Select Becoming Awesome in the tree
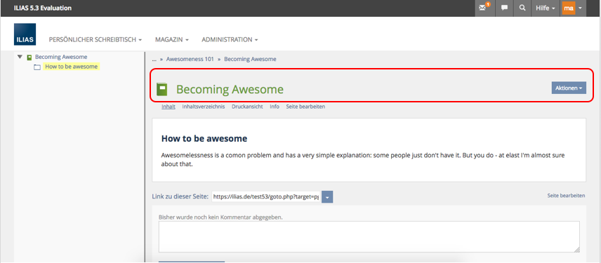The image size is (601, 263). click(x=61, y=57)
